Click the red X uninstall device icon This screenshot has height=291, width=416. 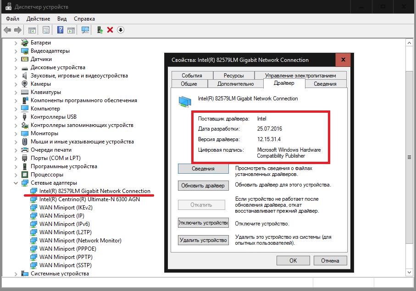pyautogui.click(x=110, y=30)
